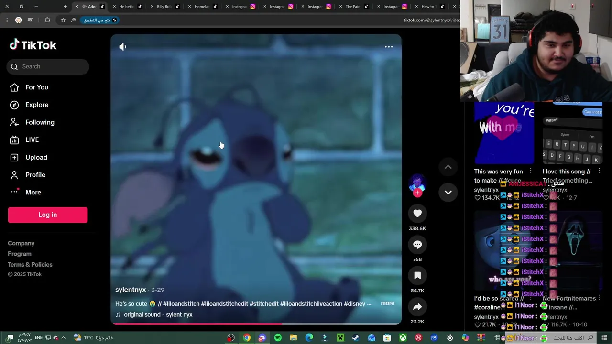Open comments via the speech bubble icon
The height and width of the screenshot is (344, 612).
tap(417, 245)
